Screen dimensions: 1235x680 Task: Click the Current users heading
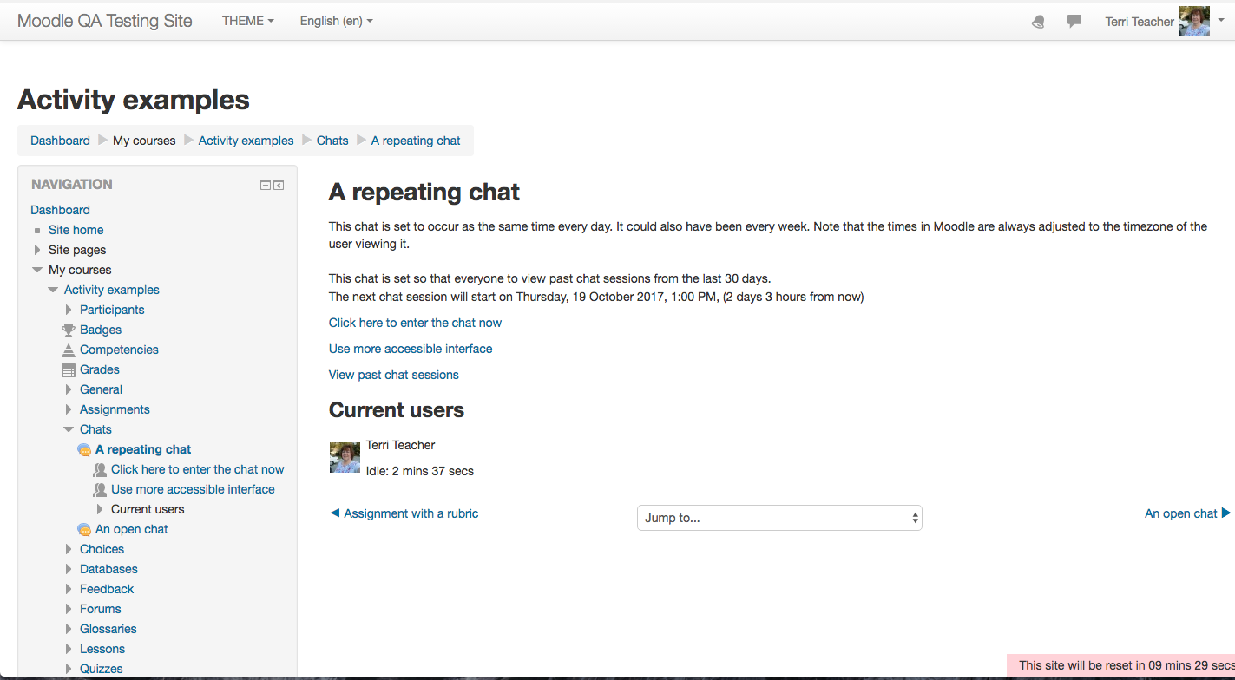point(397,410)
